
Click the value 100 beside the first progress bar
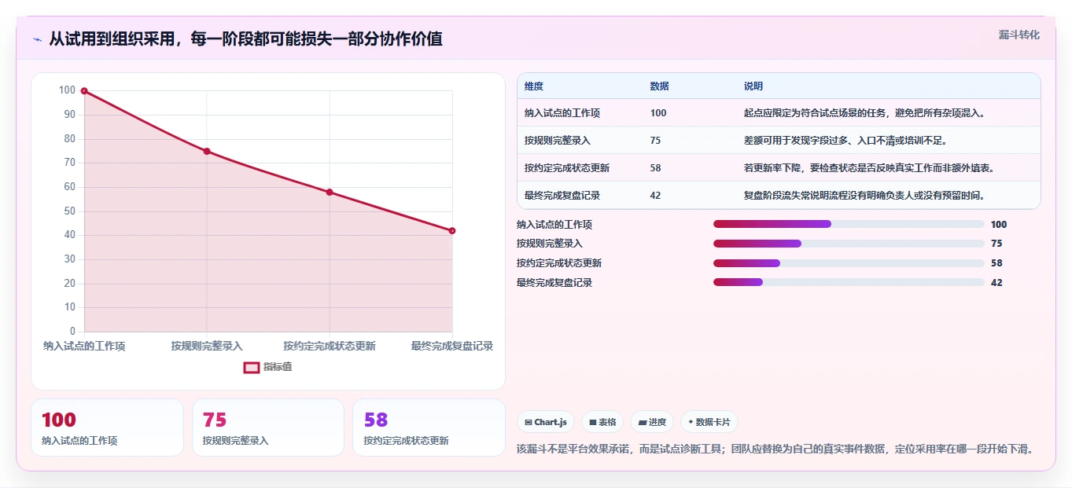999,225
